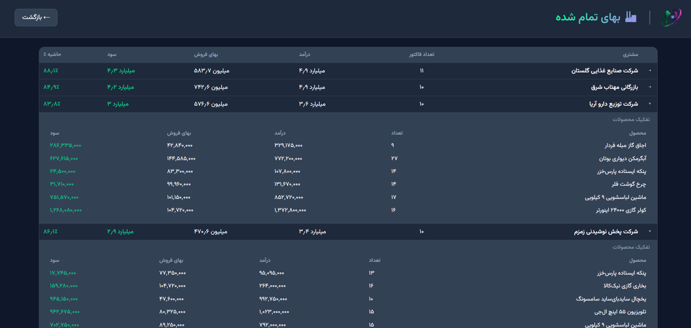Click revenue value ۱,۳۷۲,۸۰۰,۰۰۰
This screenshot has width=691, height=328.
tap(290, 210)
